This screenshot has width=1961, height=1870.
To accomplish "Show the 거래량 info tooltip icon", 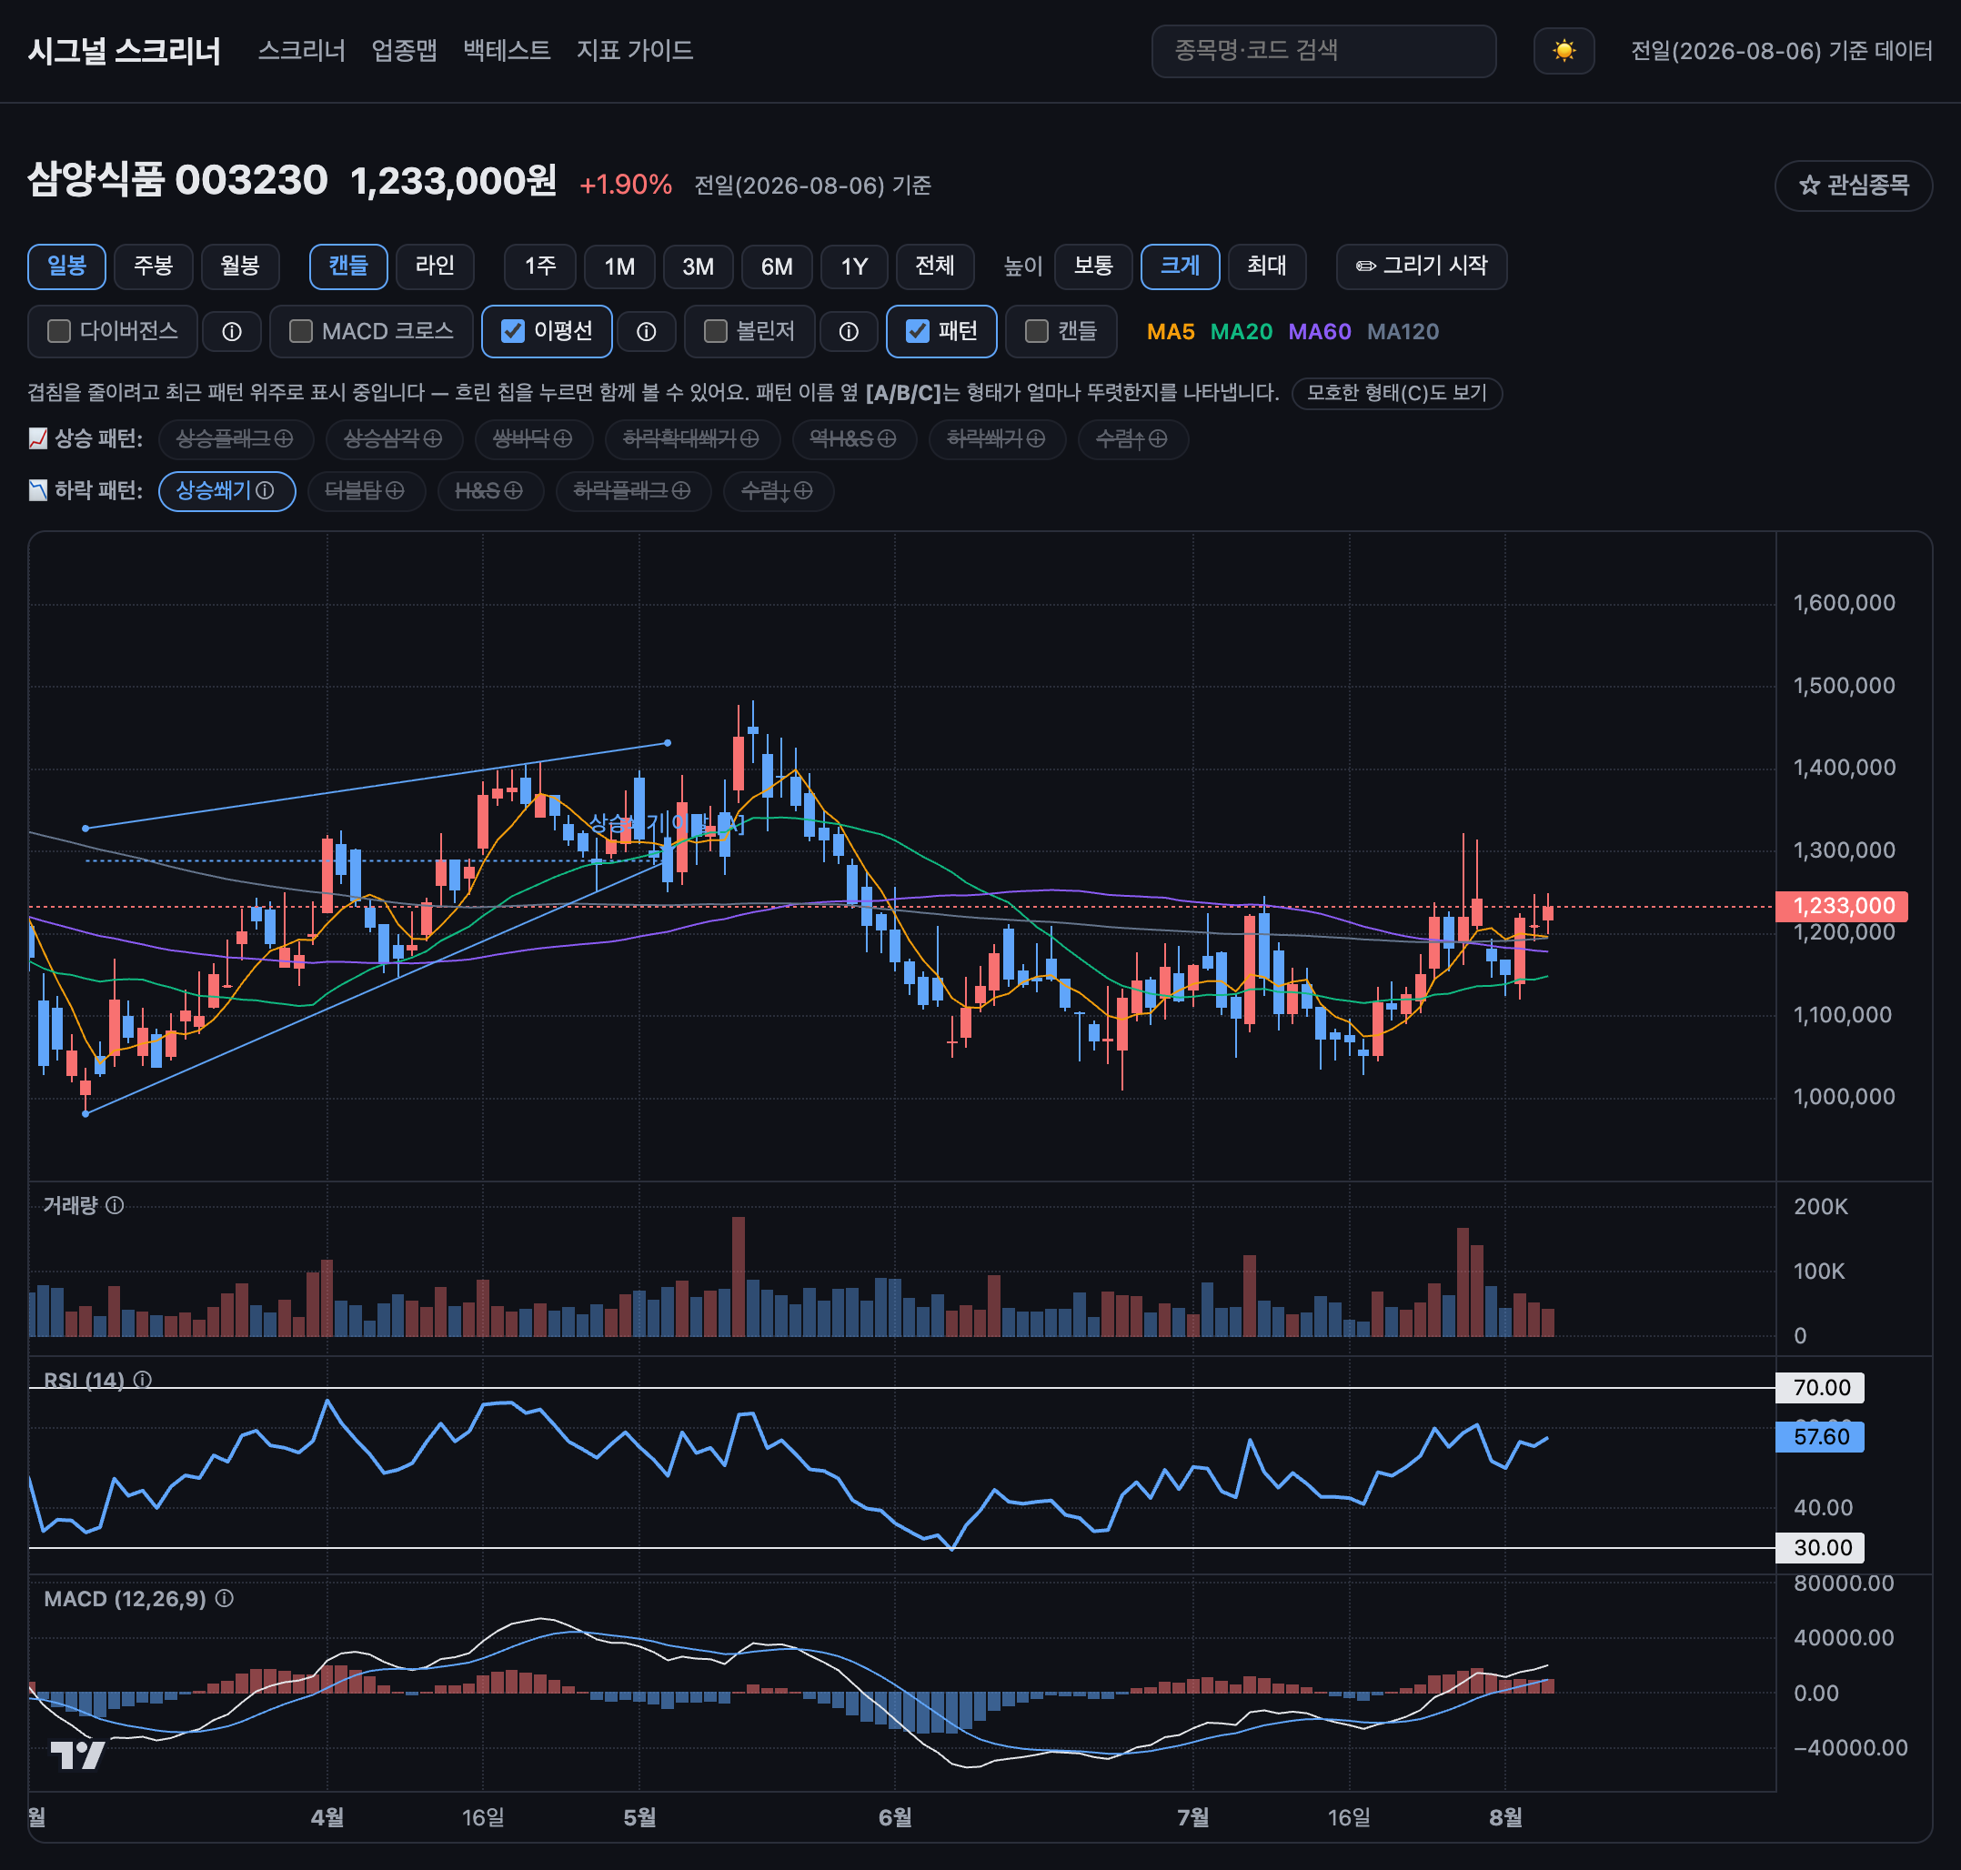I will coord(115,1205).
